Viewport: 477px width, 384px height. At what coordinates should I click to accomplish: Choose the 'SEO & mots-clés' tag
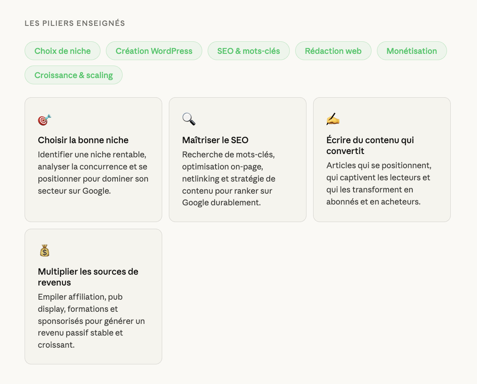coord(249,51)
